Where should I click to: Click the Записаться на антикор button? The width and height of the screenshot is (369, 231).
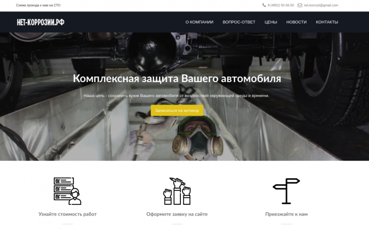tap(177, 110)
